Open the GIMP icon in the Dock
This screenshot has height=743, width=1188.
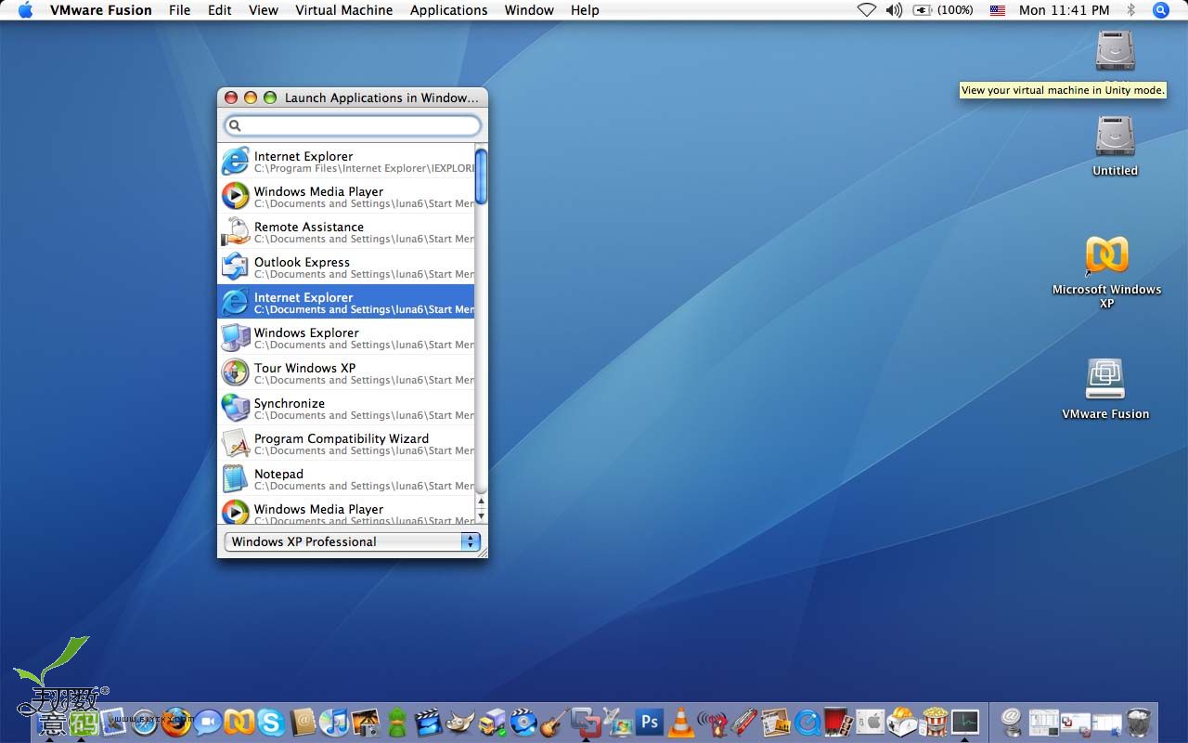460,723
